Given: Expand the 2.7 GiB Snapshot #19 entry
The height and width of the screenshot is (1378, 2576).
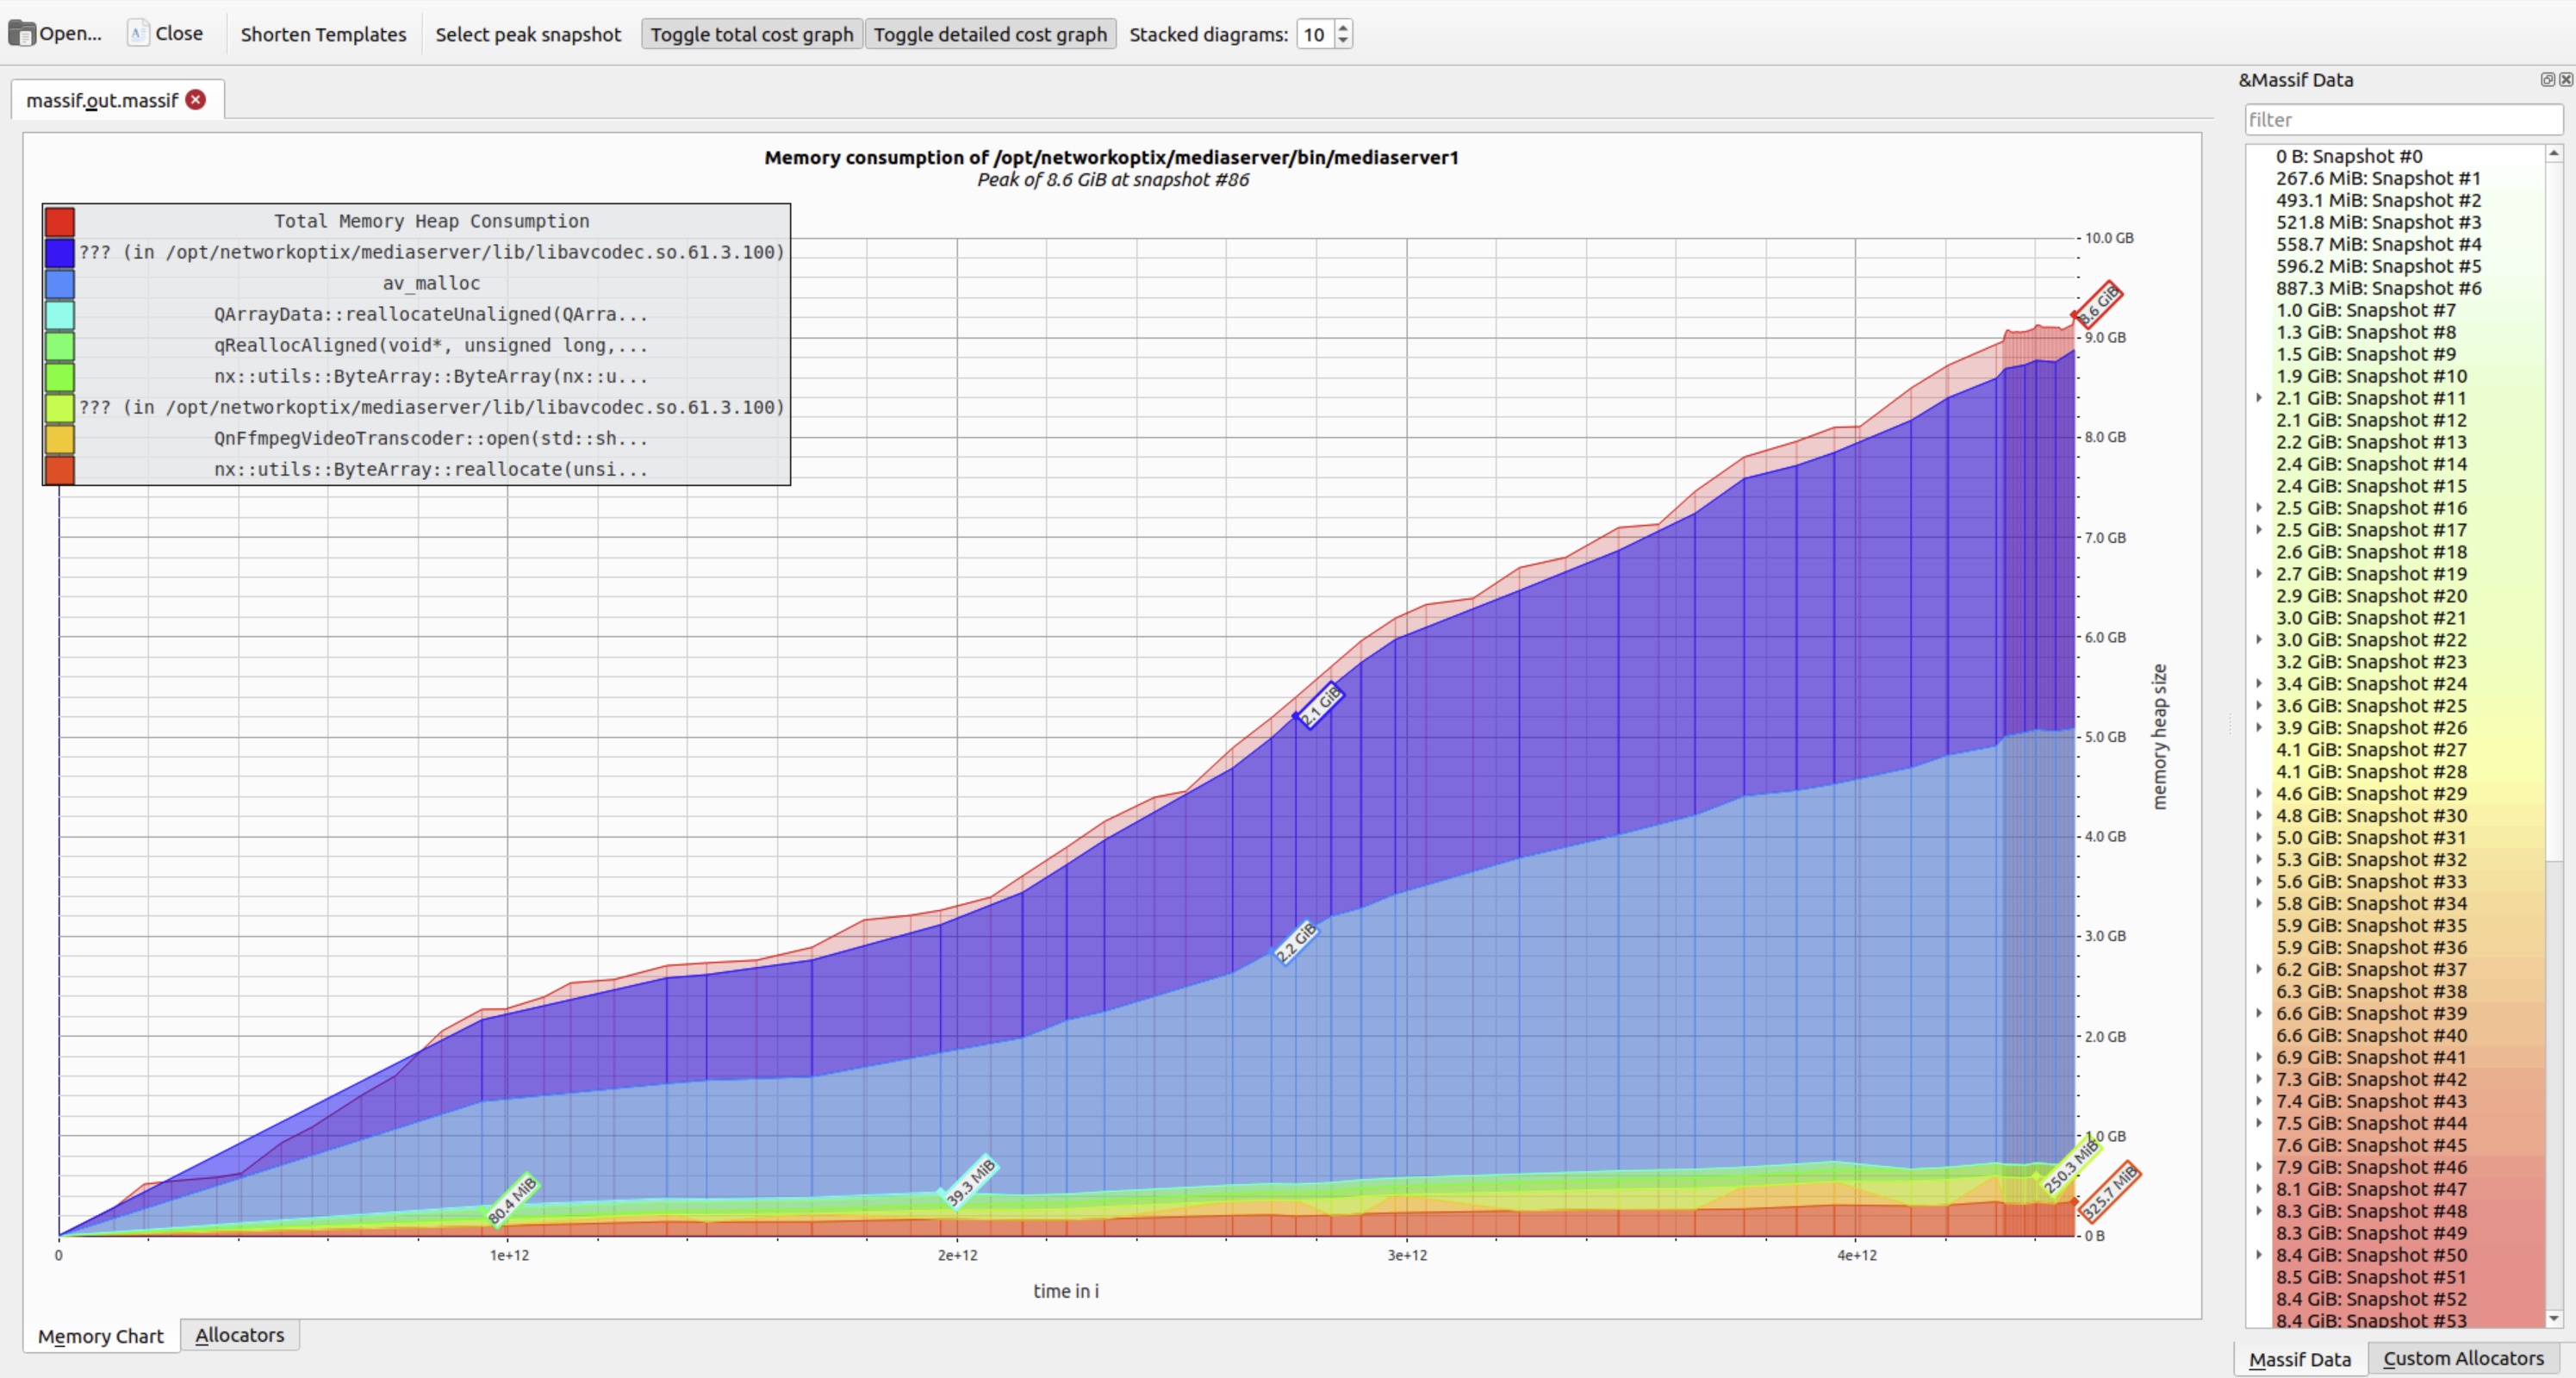Looking at the screenshot, I should 2259,574.
